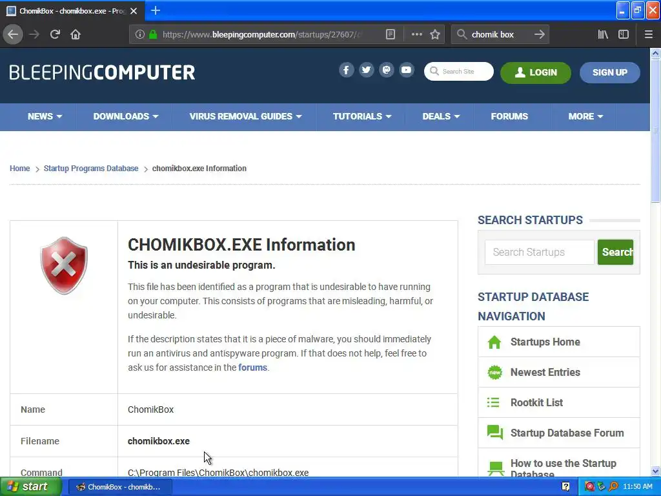Click the SIGN UP button
The height and width of the screenshot is (496, 661).
[609, 72]
